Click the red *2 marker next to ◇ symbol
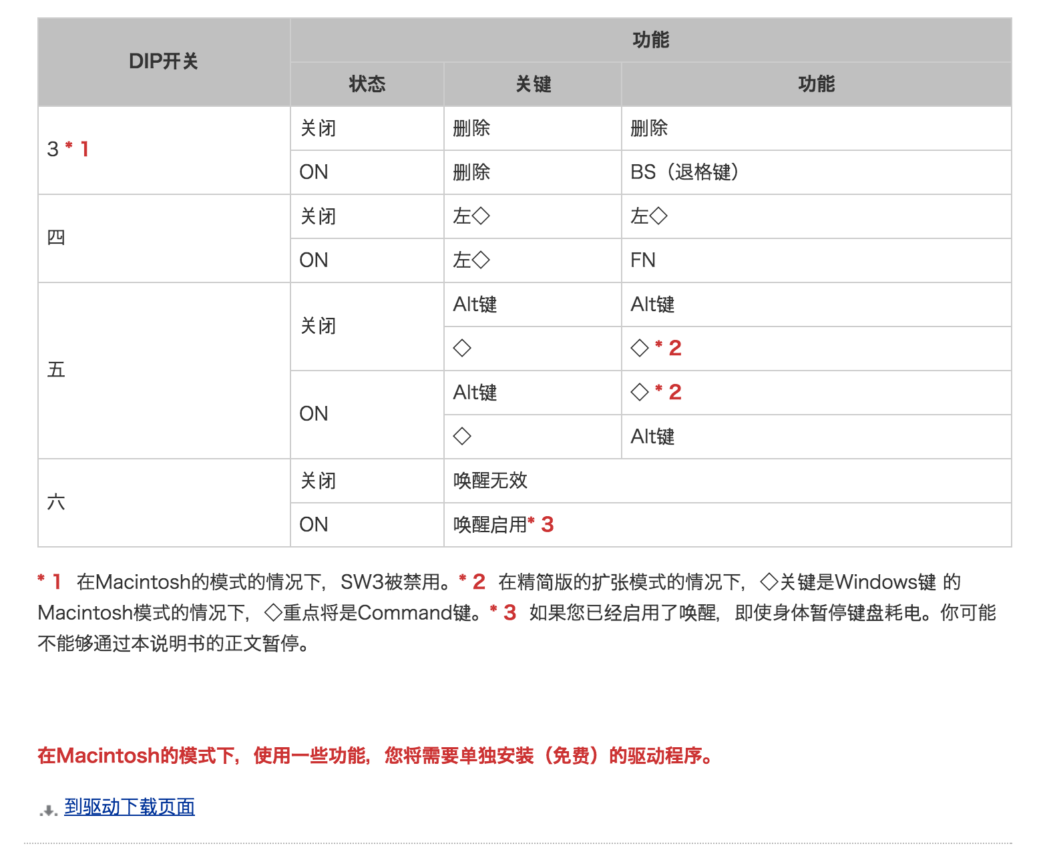 coord(668,347)
